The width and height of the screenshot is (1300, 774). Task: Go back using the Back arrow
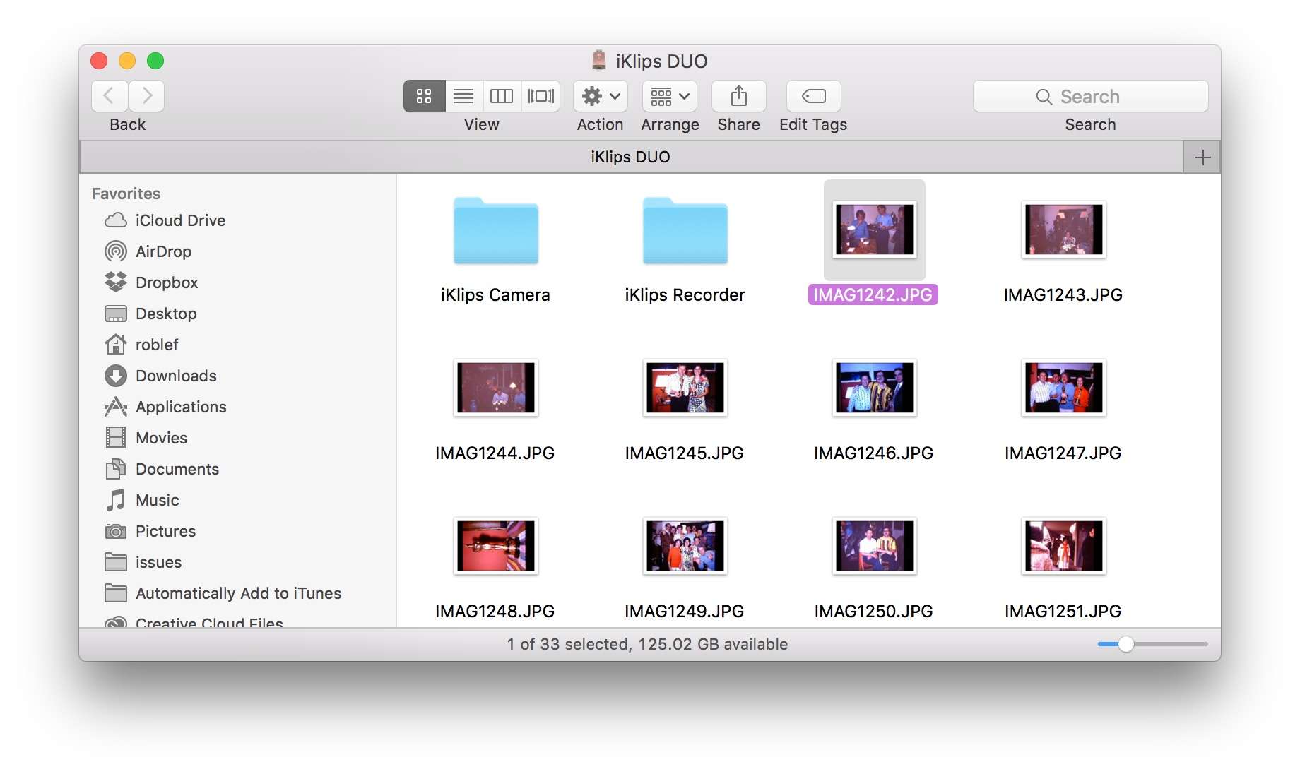[x=110, y=96]
